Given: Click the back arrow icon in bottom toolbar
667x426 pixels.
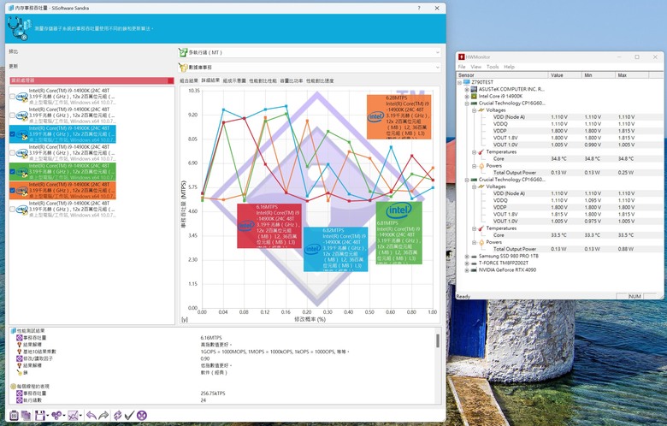Looking at the screenshot, I should click(91, 416).
